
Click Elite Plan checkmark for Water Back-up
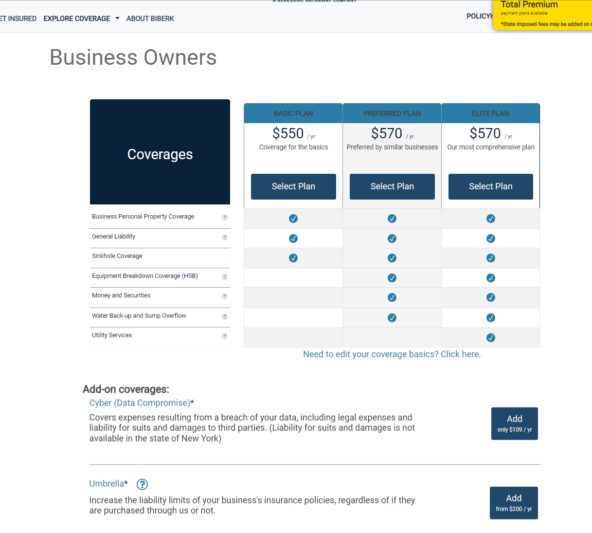491,318
